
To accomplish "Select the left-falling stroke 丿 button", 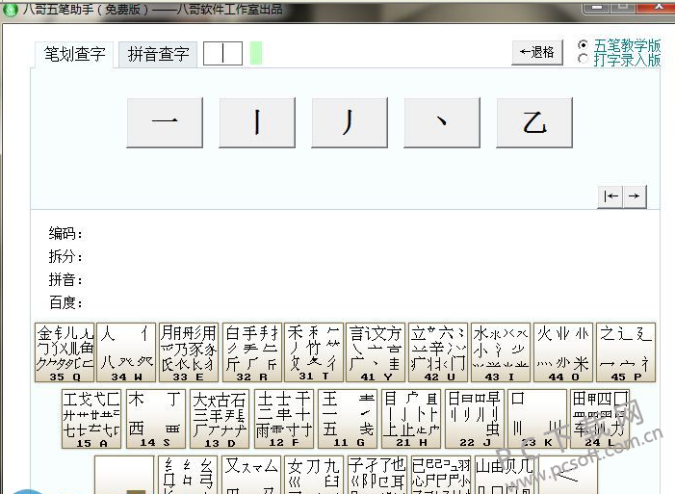I will pyautogui.click(x=350, y=122).
